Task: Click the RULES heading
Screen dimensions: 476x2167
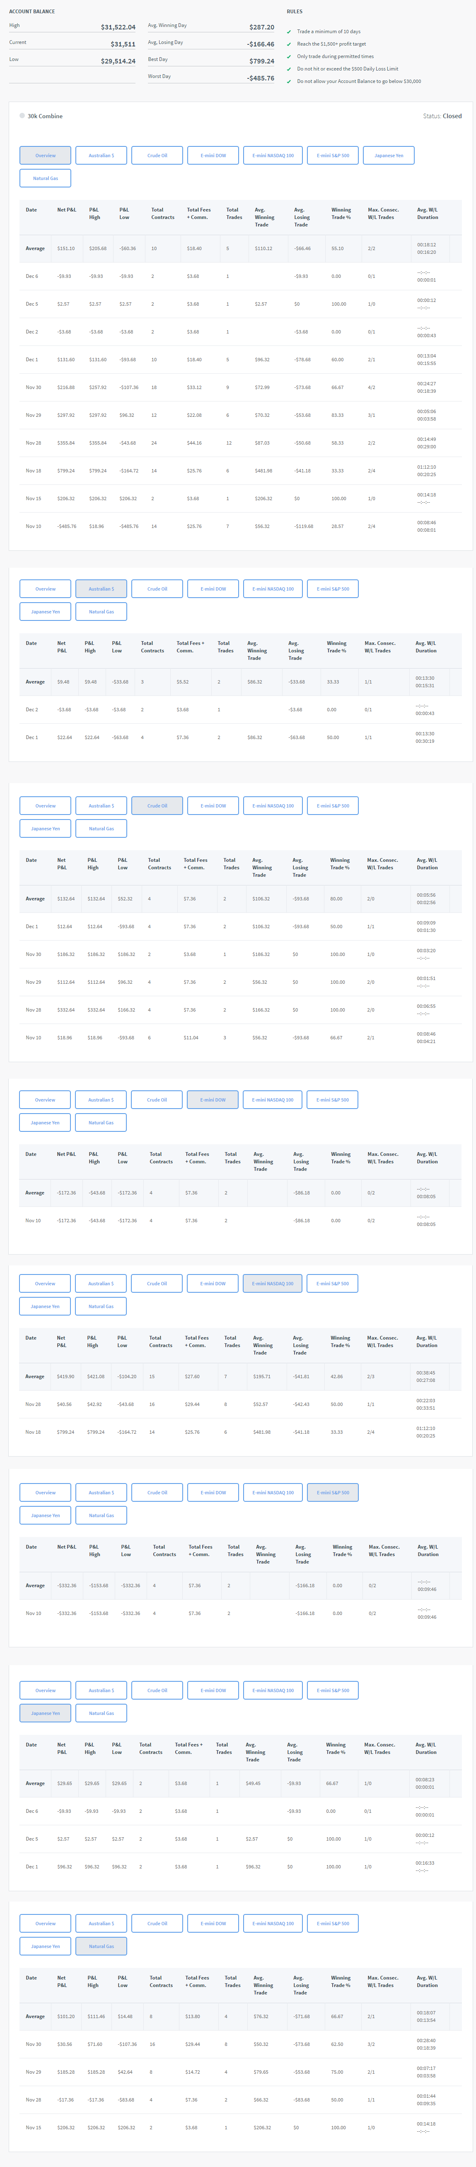Action: click(295, 12)
